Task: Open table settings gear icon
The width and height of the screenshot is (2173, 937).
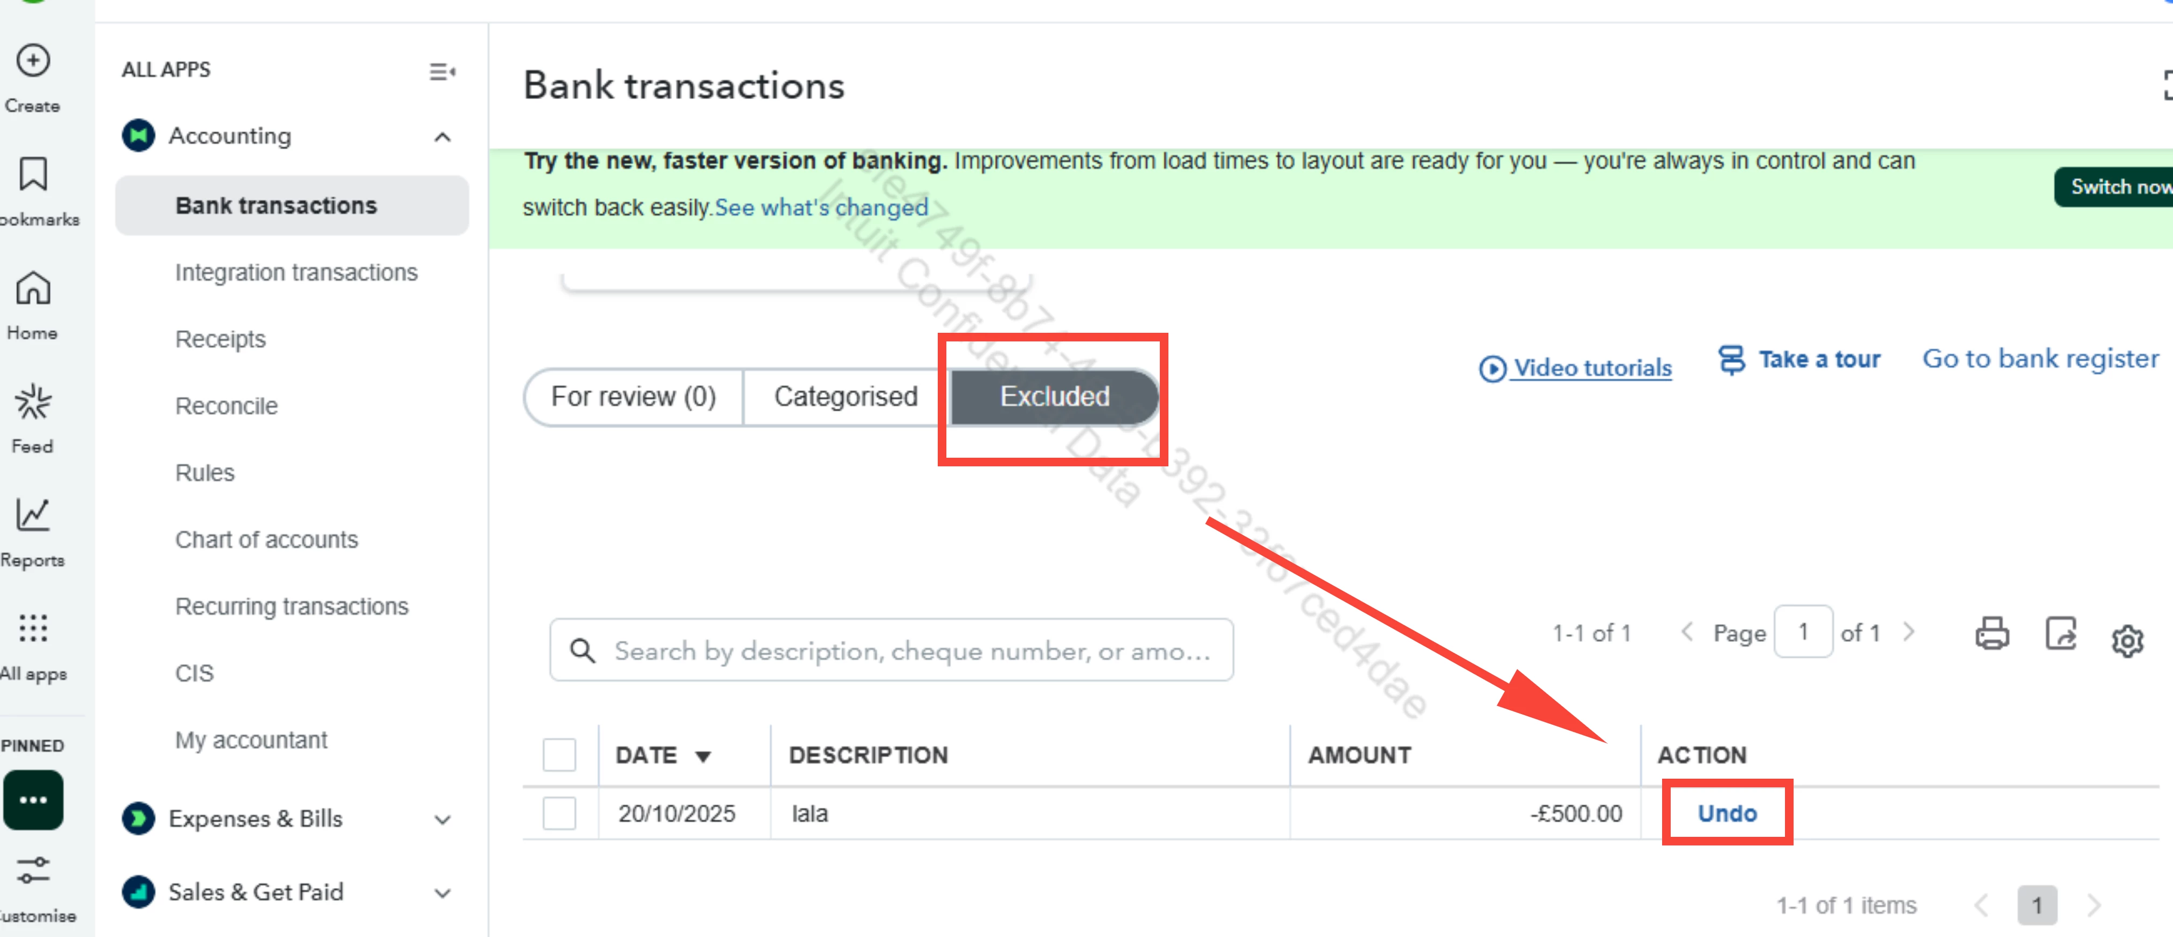Action: point(2127,640)
